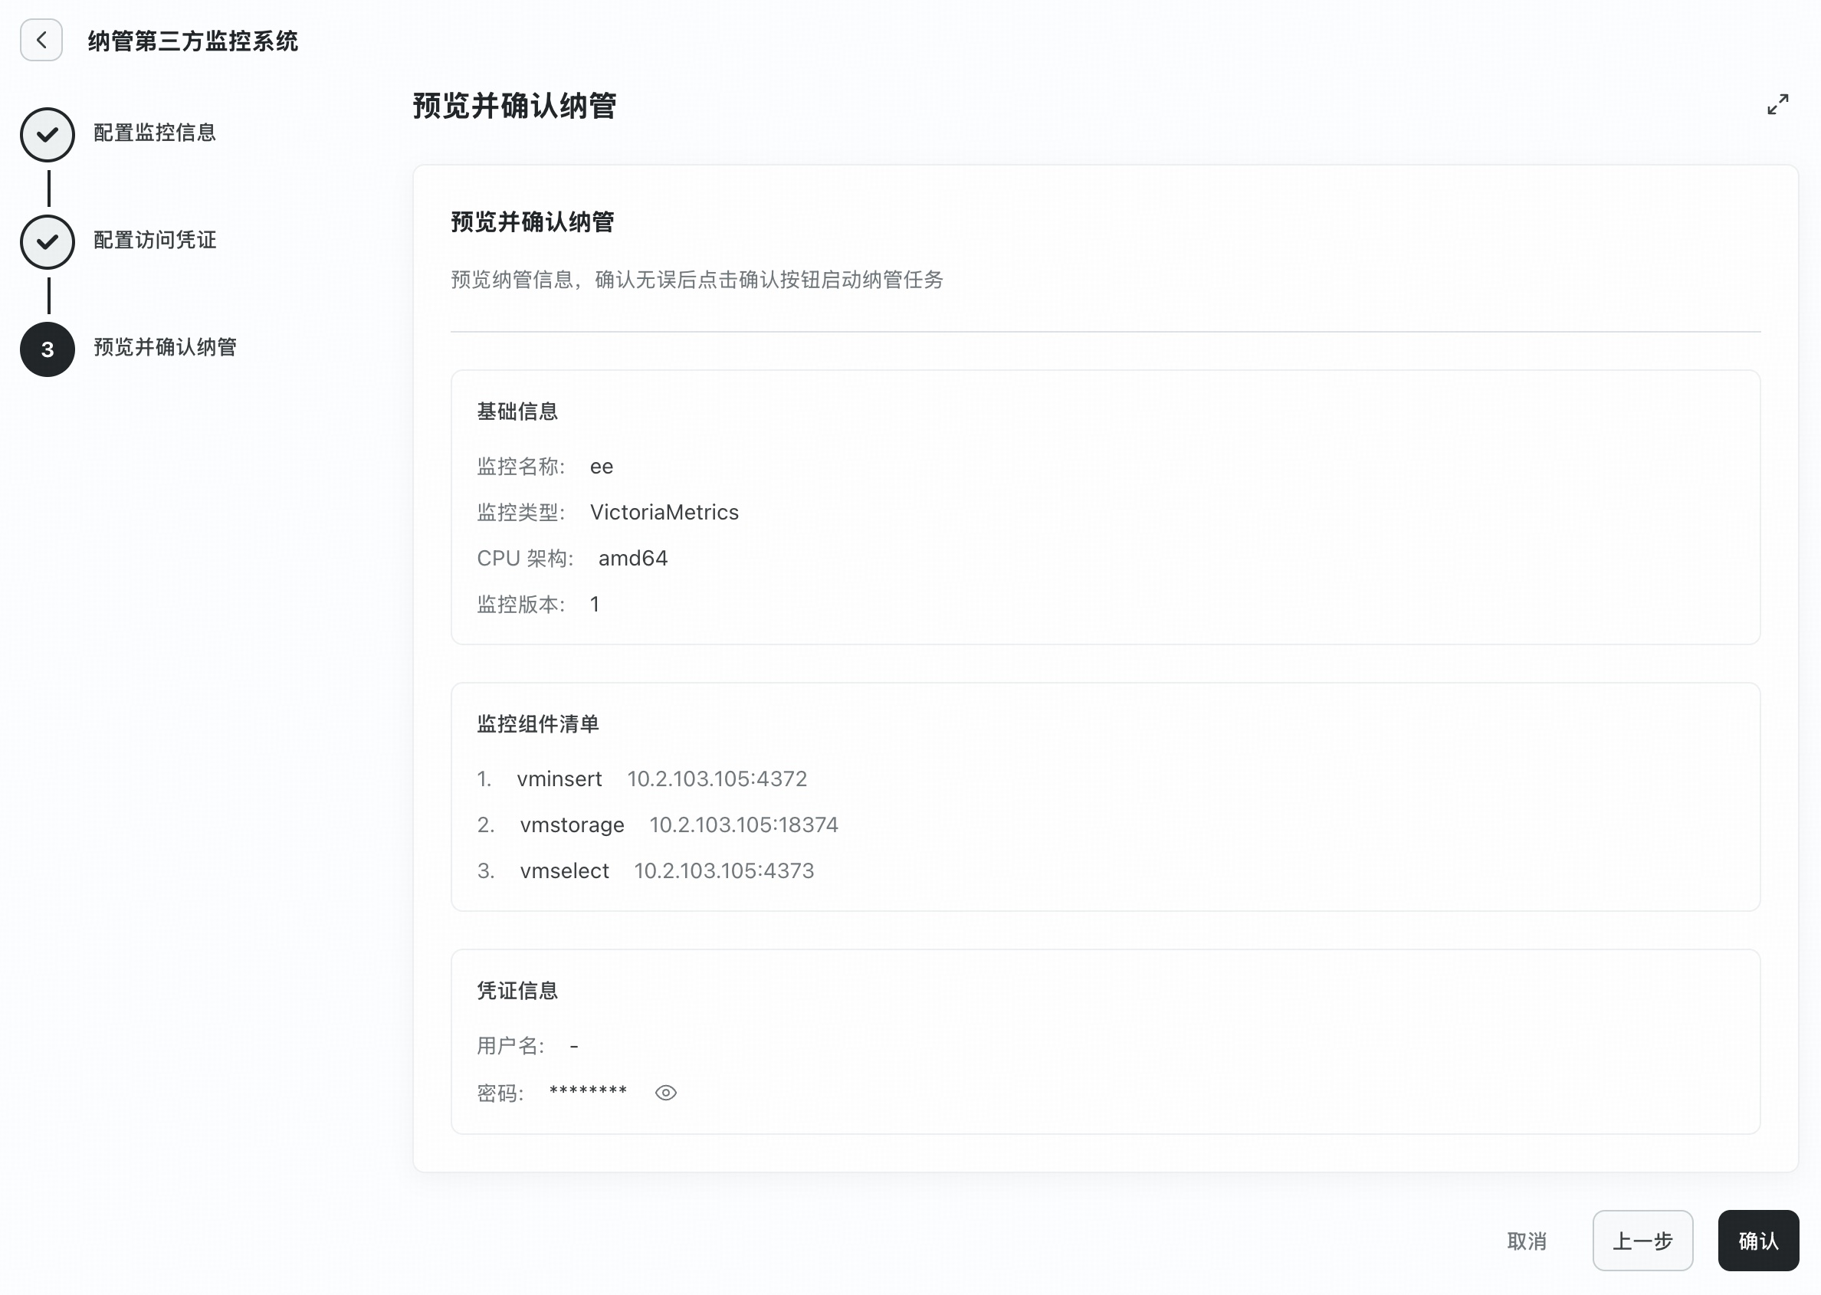Open the completed step 配置监控信息
The height and width of the screenshot is (1295, 1821).
tap(155, 133)
